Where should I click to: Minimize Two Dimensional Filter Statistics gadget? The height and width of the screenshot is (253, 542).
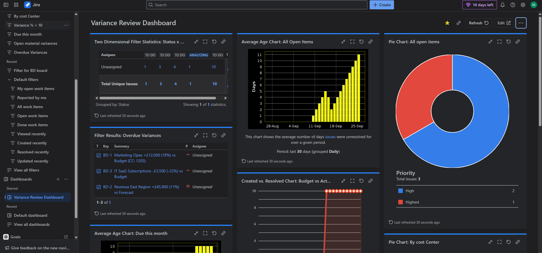pyautogui.click(x=196, y=42)
